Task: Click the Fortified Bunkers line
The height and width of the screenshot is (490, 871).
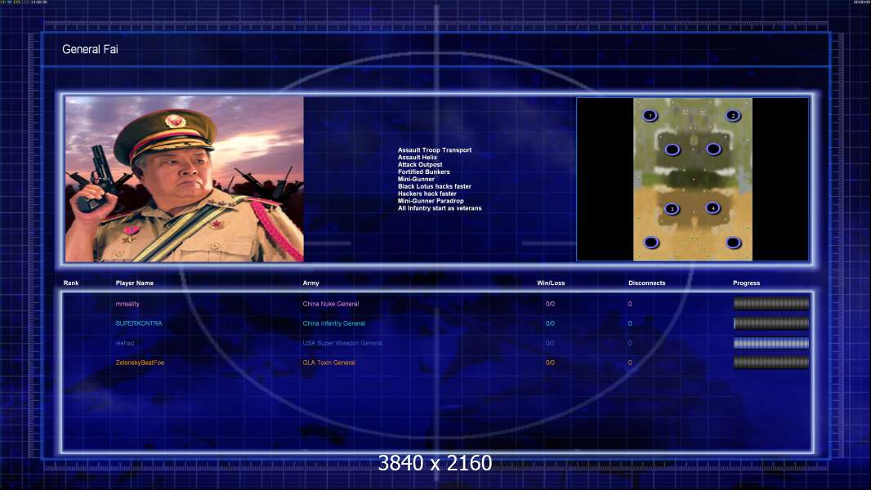Action: tap(424, 171)
